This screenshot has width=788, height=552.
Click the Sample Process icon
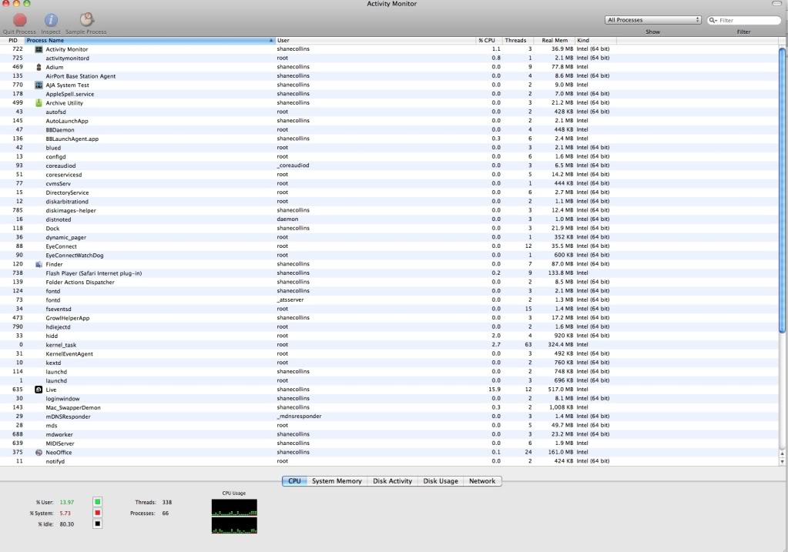click(86, 20)
